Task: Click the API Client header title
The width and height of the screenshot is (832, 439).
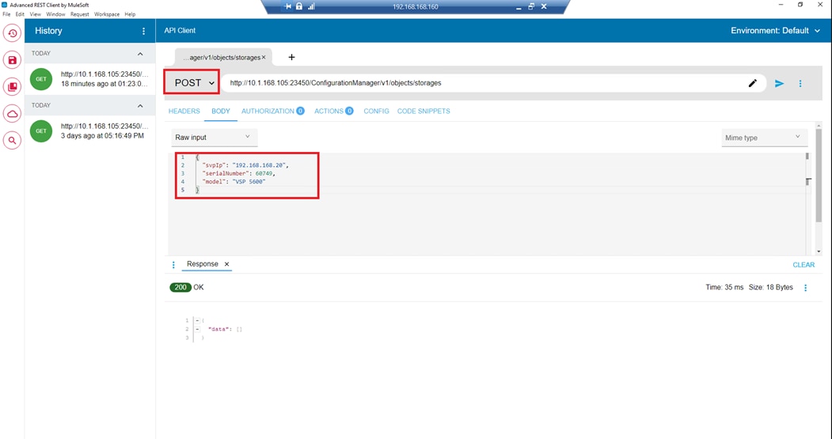Action: (180, 31)
